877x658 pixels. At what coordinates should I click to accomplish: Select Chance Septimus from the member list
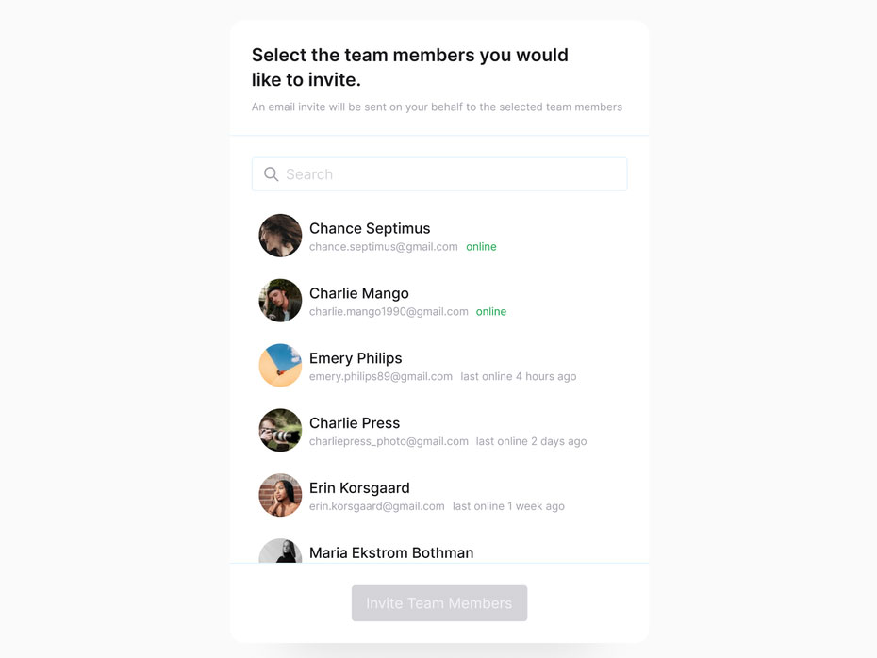click(x=370, y=228)
